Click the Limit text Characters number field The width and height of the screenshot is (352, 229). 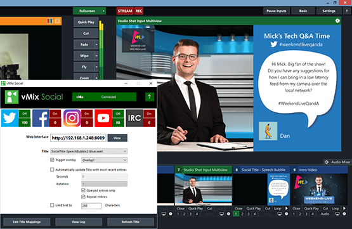pos(91,206)
